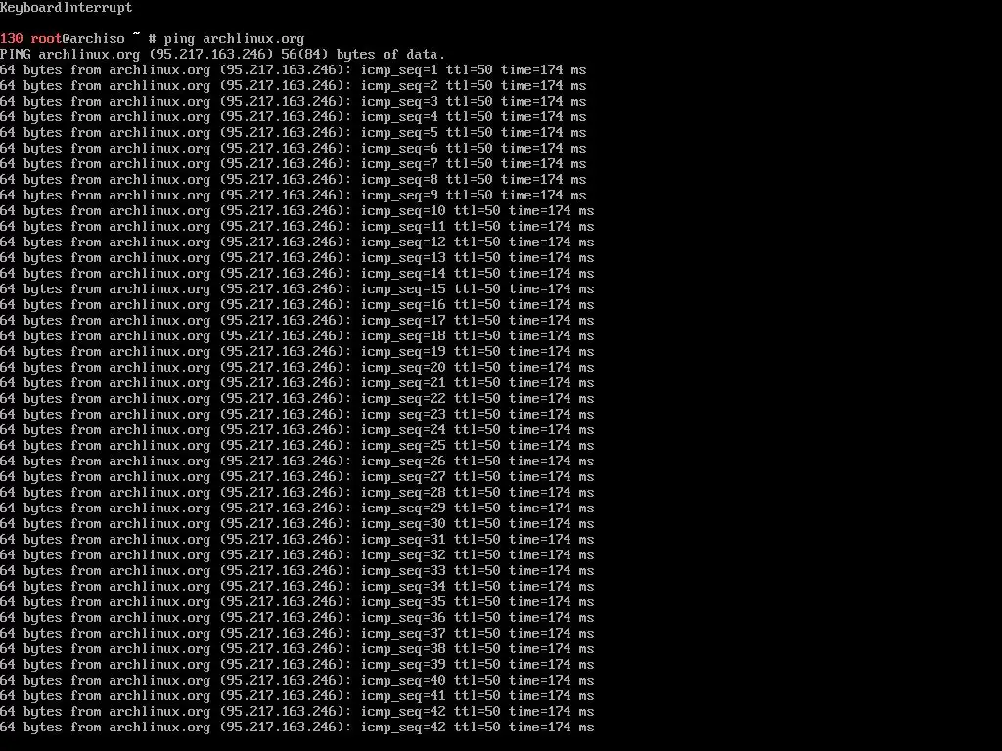The height and width of the screenshot is (751, 1002).
Task: Click the icmp_seq=5 output line
Action: click(x=294, y=133)
